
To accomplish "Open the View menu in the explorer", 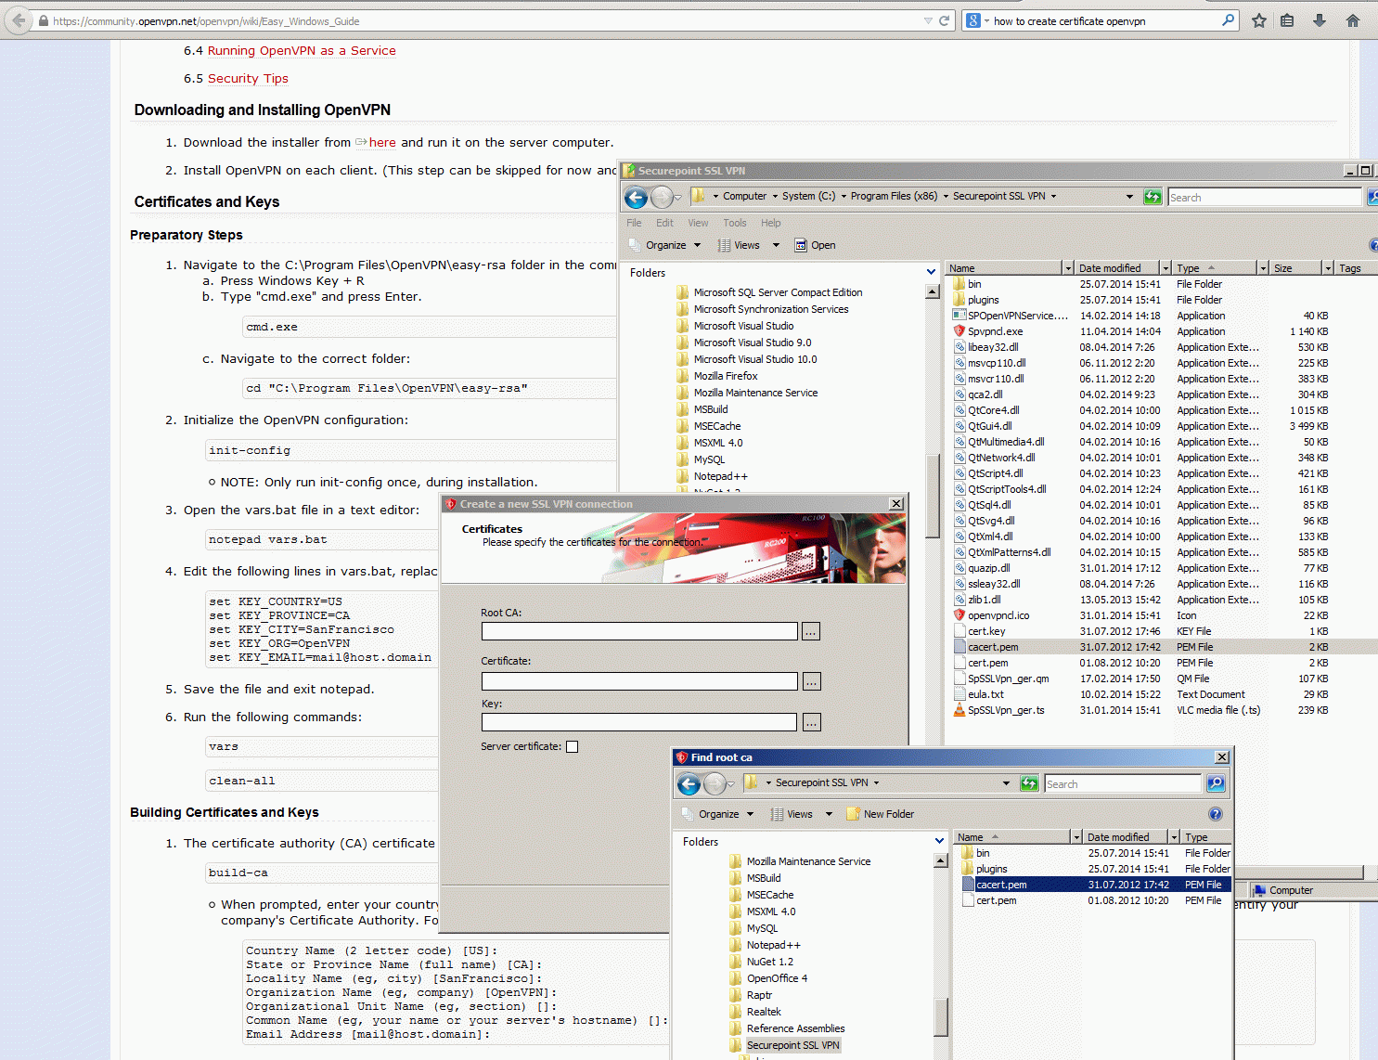I will click(698, 223).
